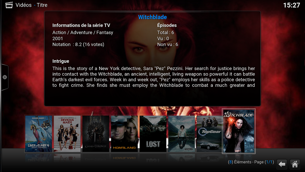Click the Home house icon
This screenshot has width=305, height=172.
point(295,164)
